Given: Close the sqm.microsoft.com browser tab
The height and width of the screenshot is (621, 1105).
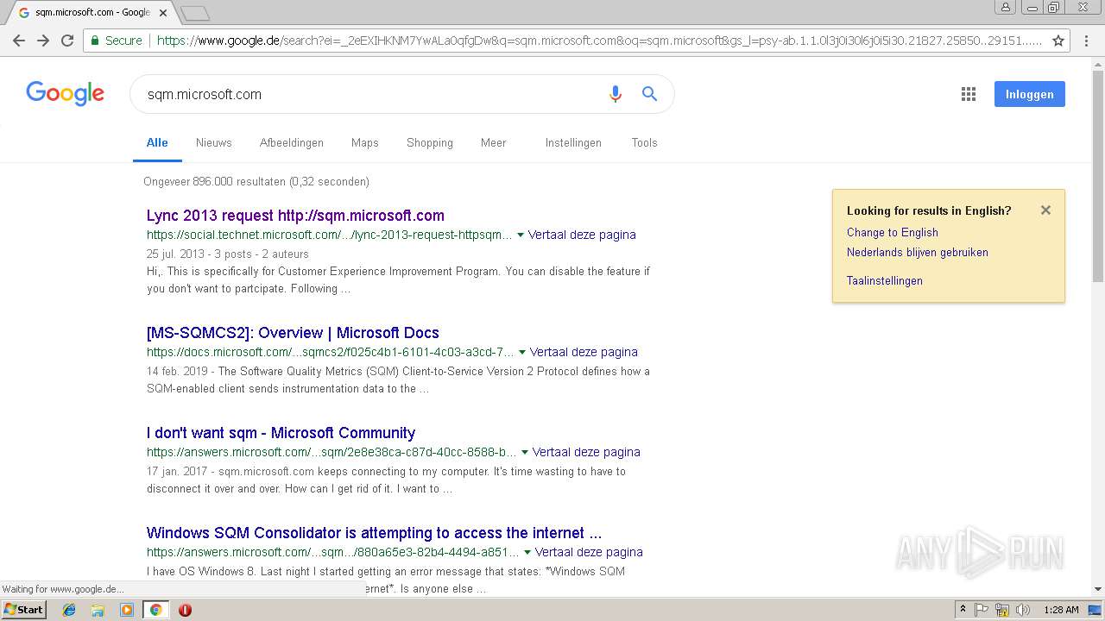Looking at the screenshot, I should pos(163,13).
